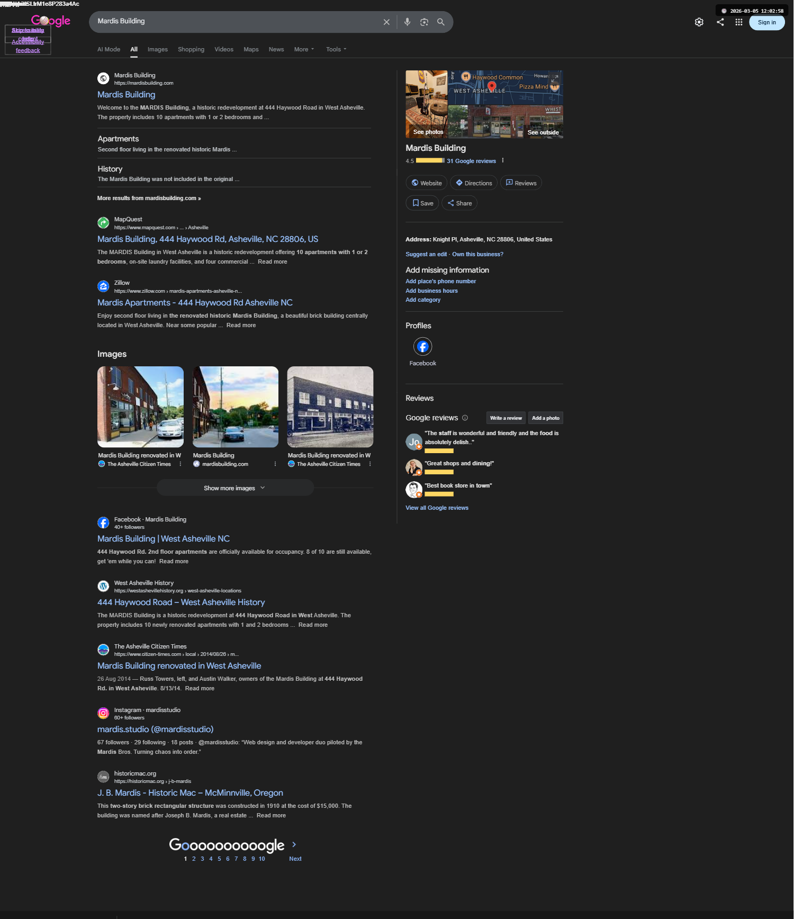Viewport: 803px width, 919px height.
Task: Click Own this business link
Action: click(x=477, y=254)
